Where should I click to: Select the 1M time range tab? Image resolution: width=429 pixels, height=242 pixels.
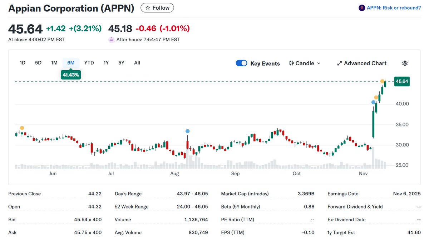click(54, 63)
